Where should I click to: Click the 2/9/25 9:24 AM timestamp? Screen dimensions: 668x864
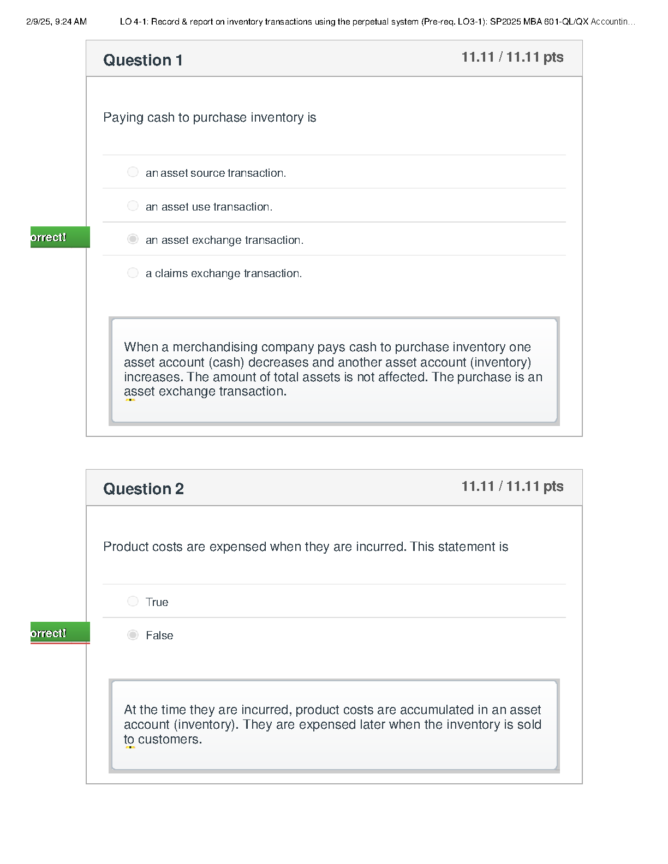56,22
